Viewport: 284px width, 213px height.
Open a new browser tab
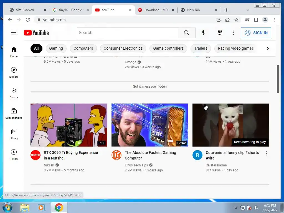(226, 10)
